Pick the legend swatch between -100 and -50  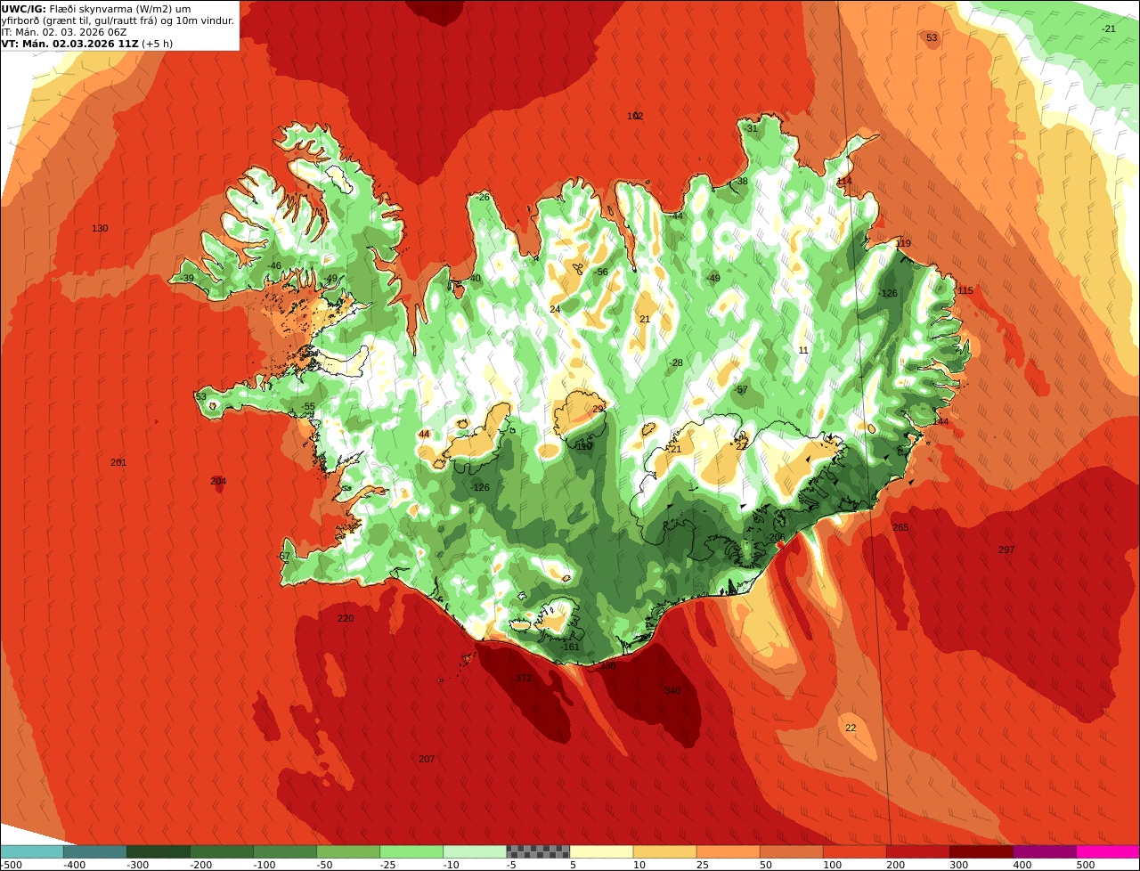(284, 851)
